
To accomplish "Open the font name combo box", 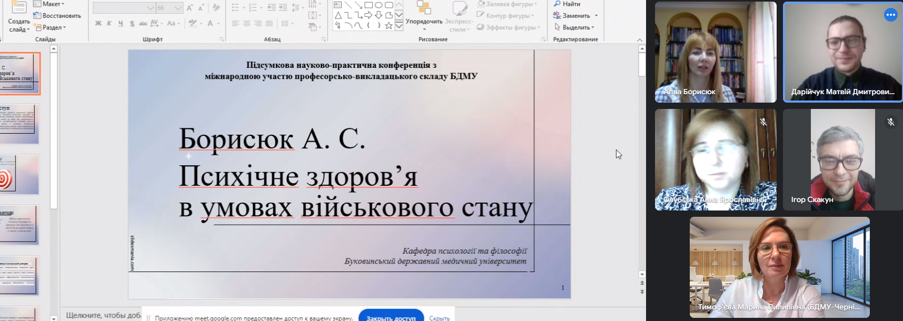I will 124,8.
